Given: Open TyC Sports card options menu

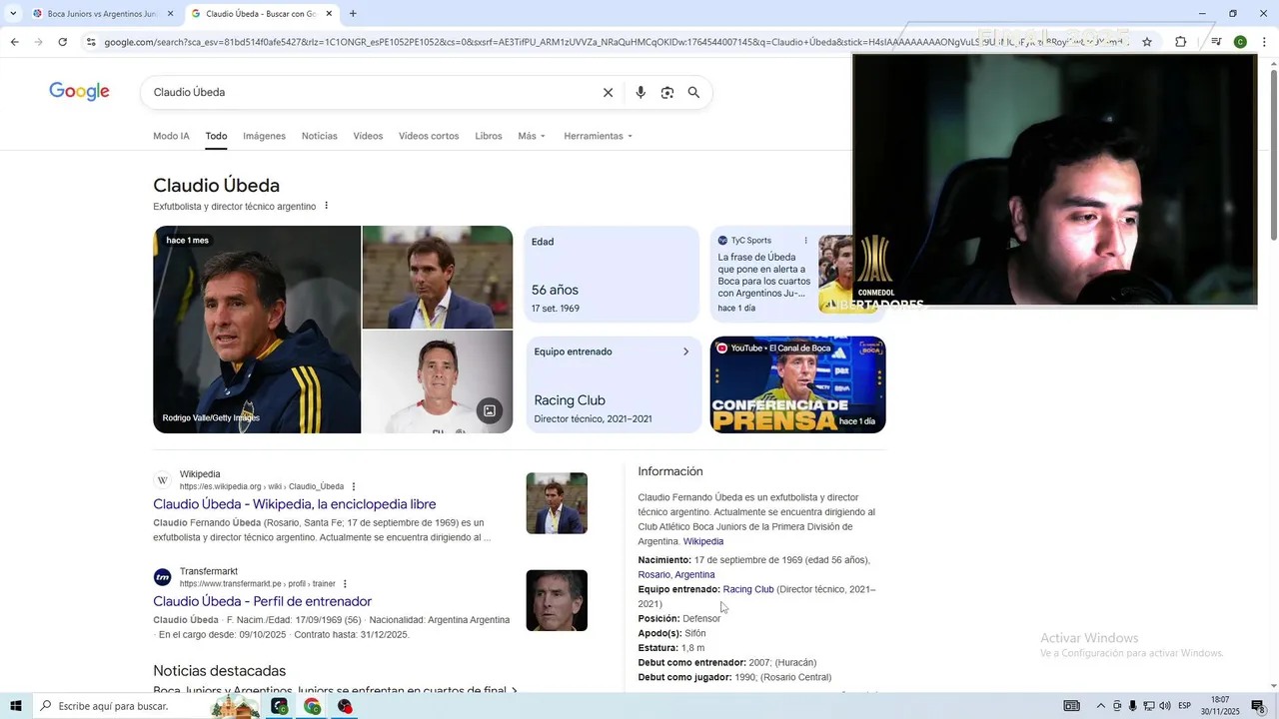Looking at the screenshot, I should (x=805, y=241).
